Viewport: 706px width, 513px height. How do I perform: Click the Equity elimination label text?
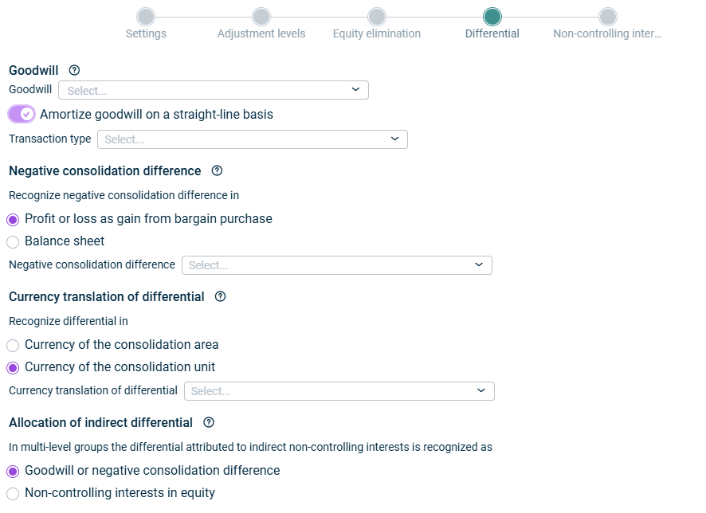coord(377,33)
